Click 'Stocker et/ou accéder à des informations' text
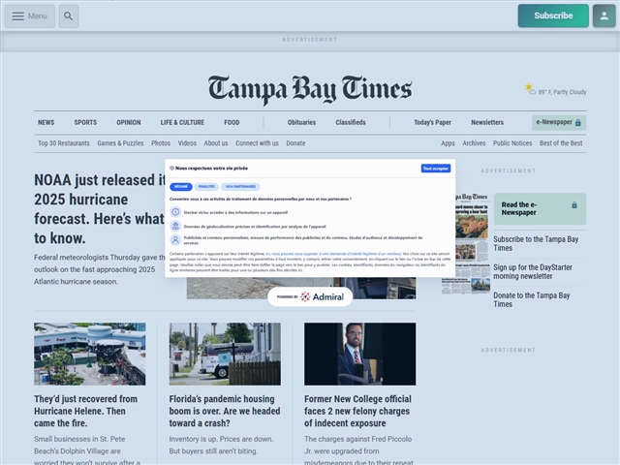The height and width of the screenshot is (465, 620). (235, 212)
